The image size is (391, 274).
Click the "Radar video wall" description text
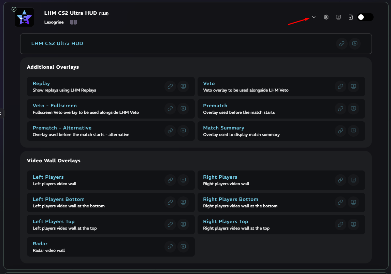tap(49, 250)
